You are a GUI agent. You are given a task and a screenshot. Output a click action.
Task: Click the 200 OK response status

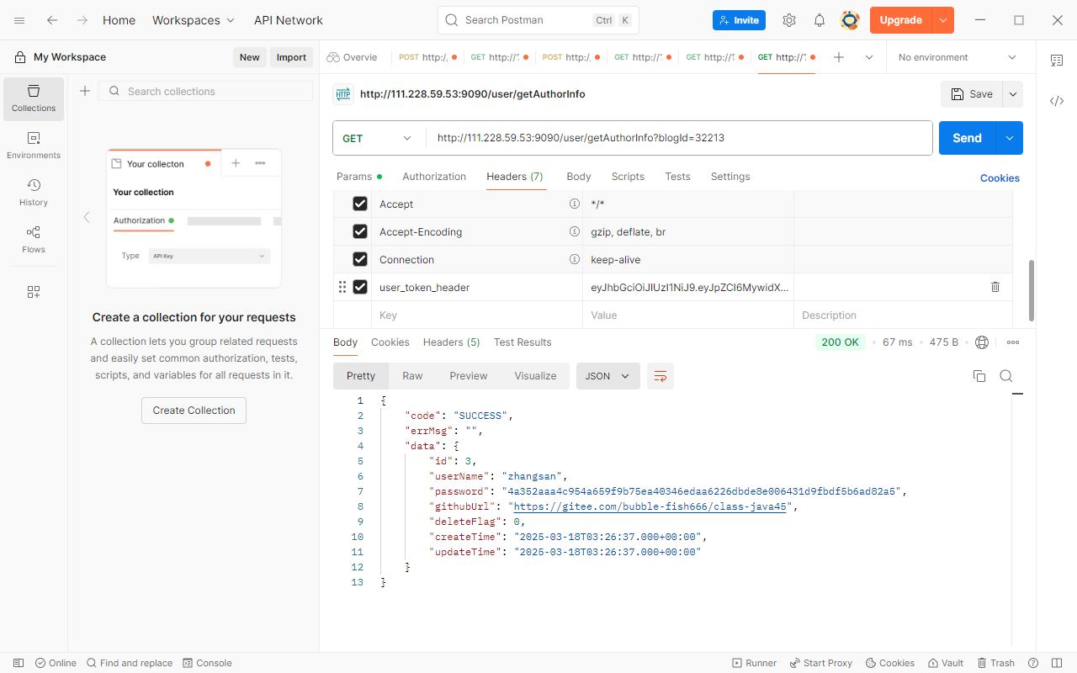pyautogui.click(x=841, y=342)
